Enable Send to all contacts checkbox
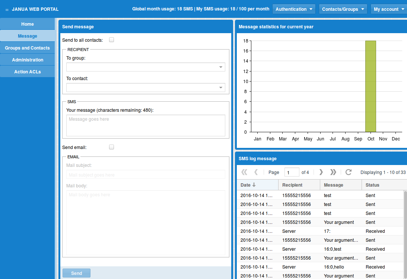Screen dimensions: 407x279 112,40
